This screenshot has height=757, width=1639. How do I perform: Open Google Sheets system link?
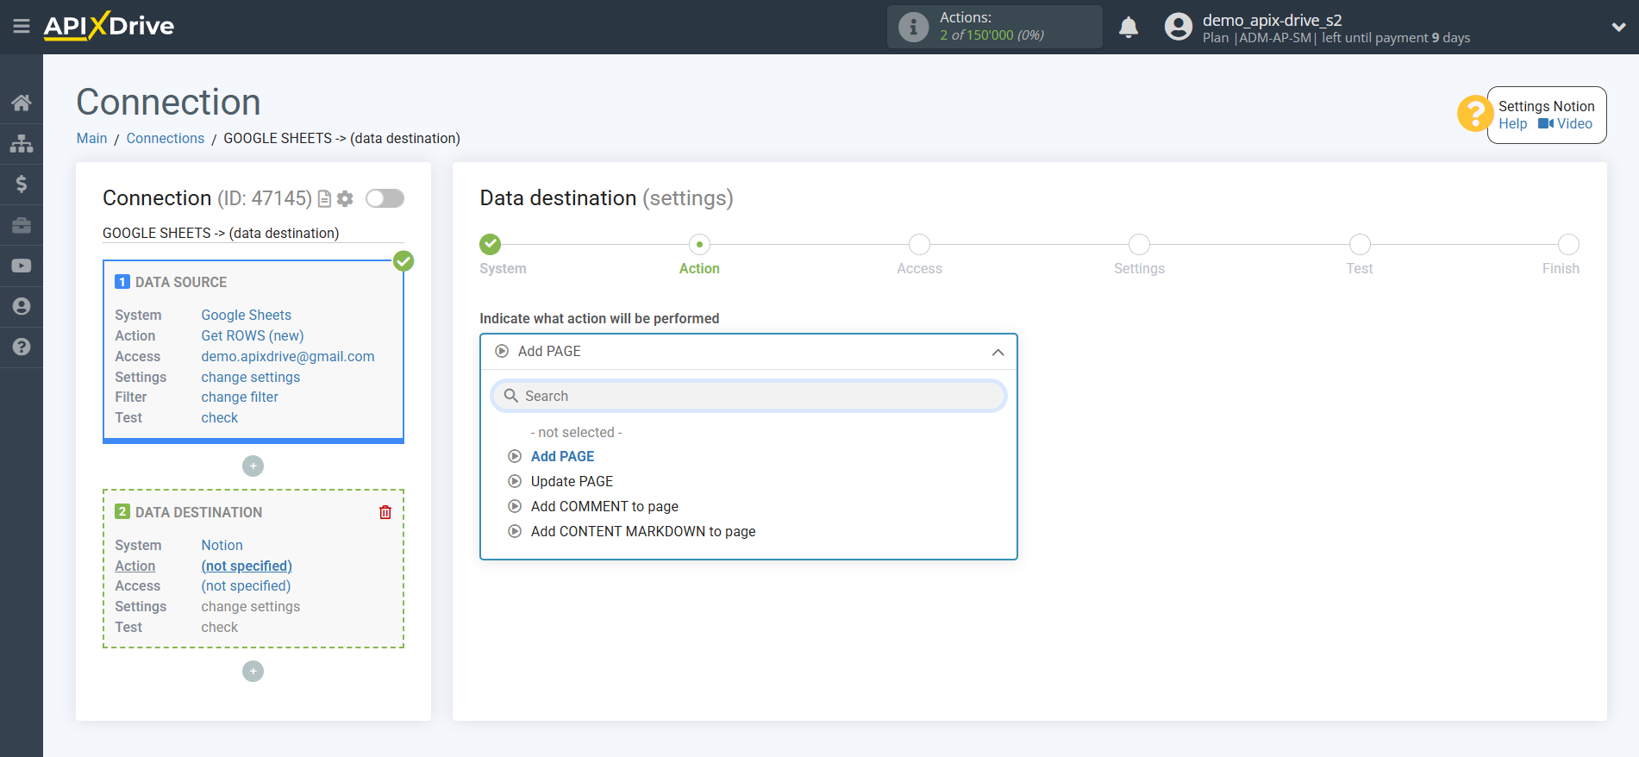[247, 316]
